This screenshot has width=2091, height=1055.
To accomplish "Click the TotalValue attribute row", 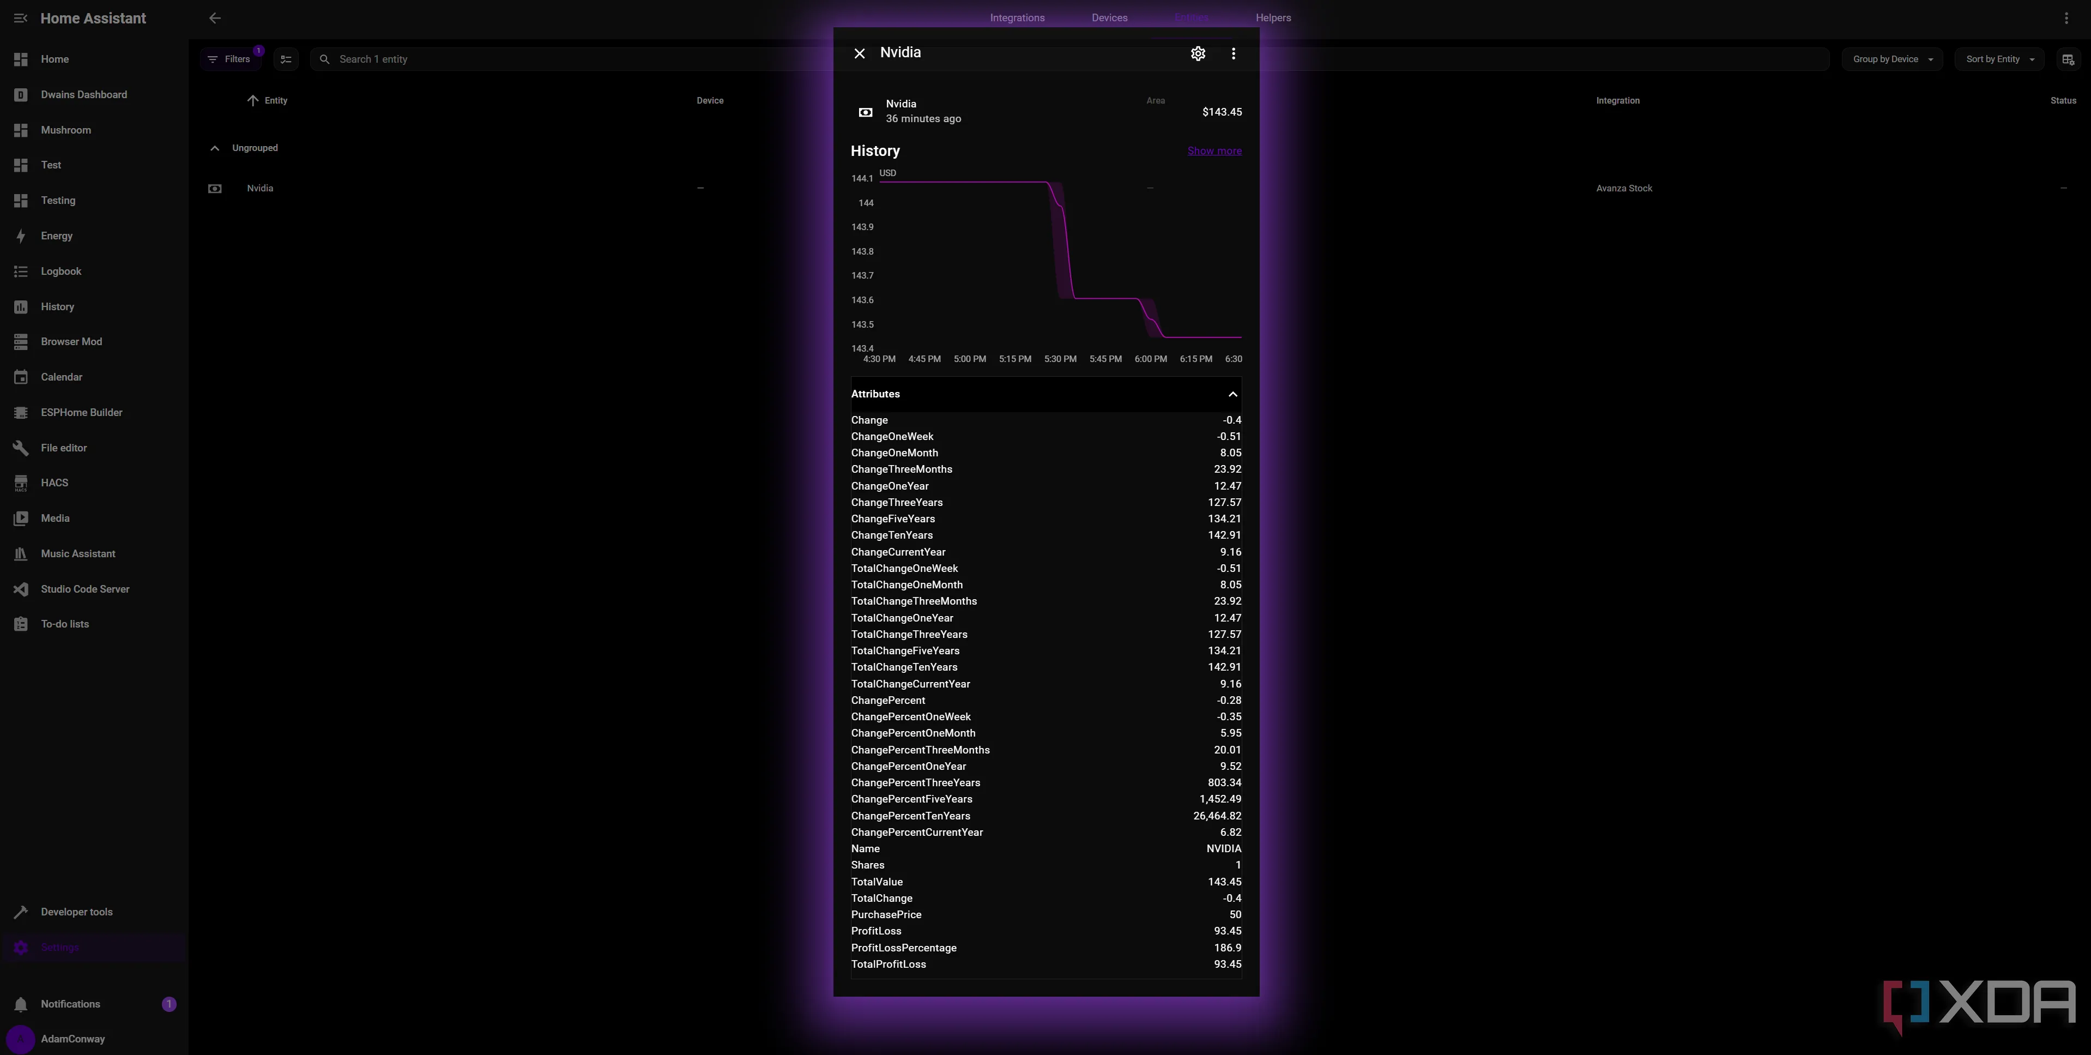I will click(x=1045, y=882).
